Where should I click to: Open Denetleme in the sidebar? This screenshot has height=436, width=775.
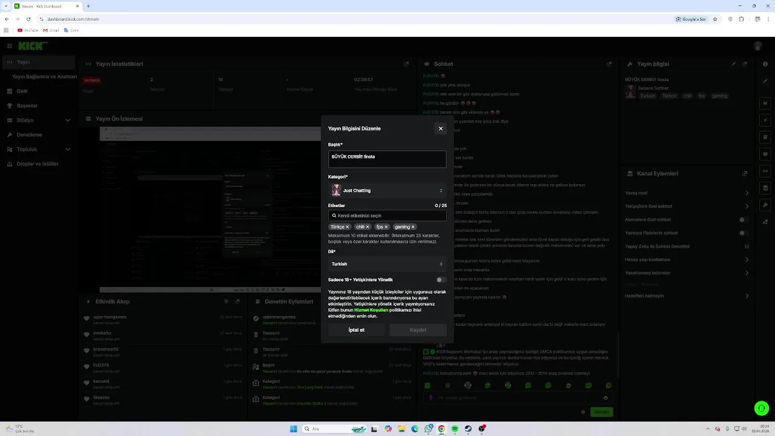pyautogui.click(x=39, y=134)
